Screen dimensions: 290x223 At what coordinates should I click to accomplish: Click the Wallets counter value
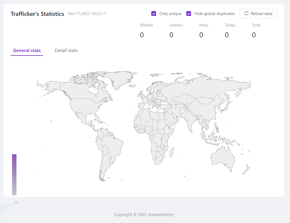point(142,35)
